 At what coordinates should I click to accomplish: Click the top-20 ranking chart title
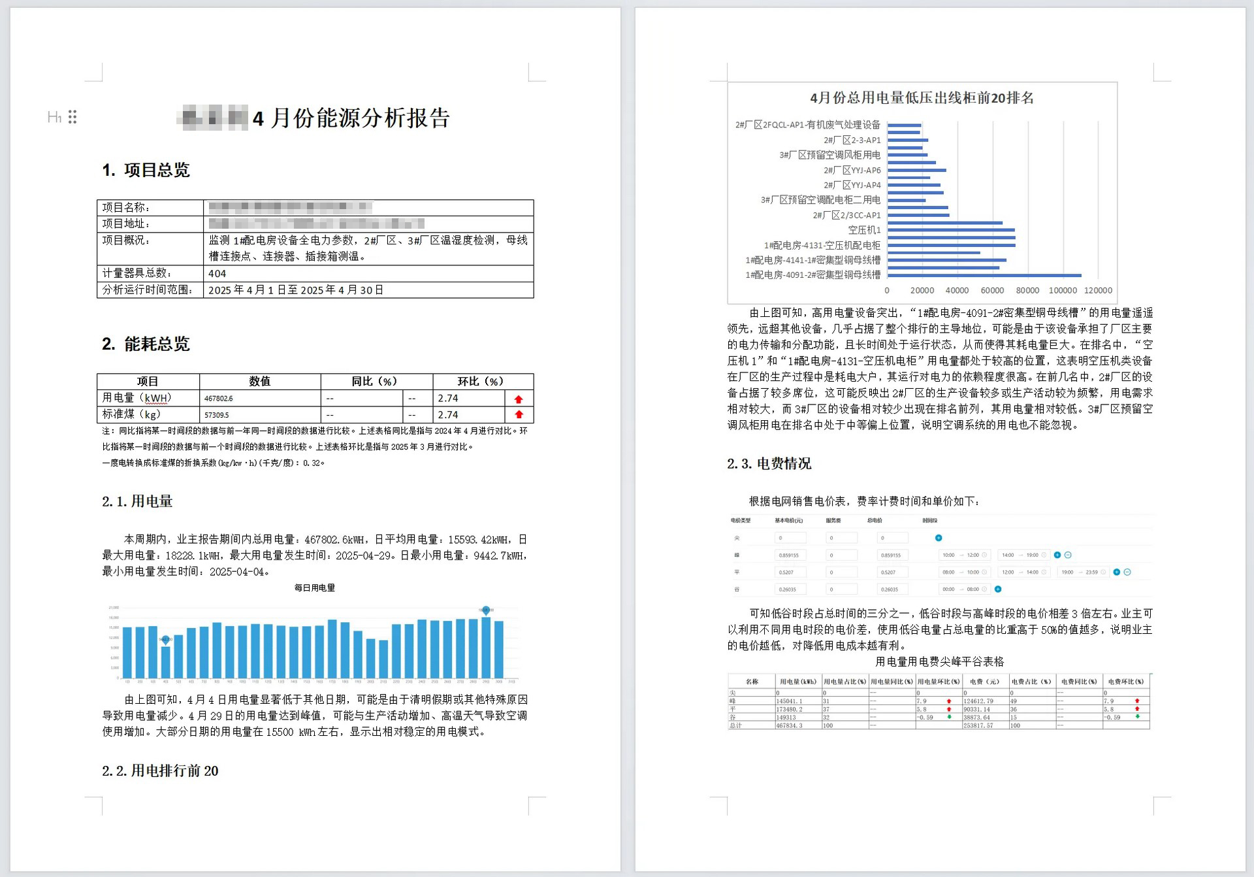922,98
